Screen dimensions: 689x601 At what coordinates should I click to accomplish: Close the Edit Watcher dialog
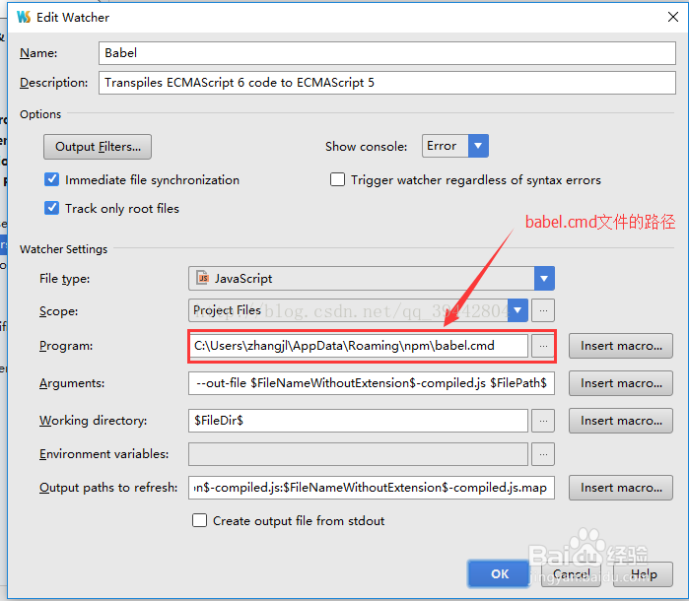tap(673, 17)
